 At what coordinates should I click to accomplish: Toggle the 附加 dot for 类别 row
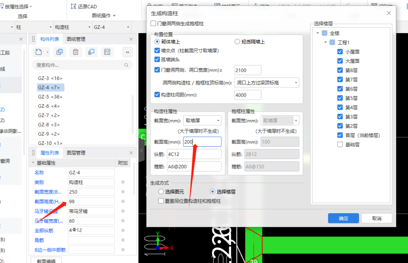coord(123,182)
